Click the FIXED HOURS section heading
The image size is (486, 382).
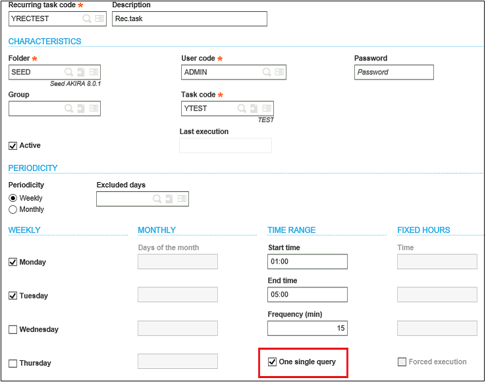pyautogui.click(x=423, y=230)
